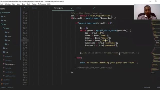Open the Preferences menu
Image resolution: width=160 pixels, height=90 pixels.
pyautogui.click(x=42, y=4)
